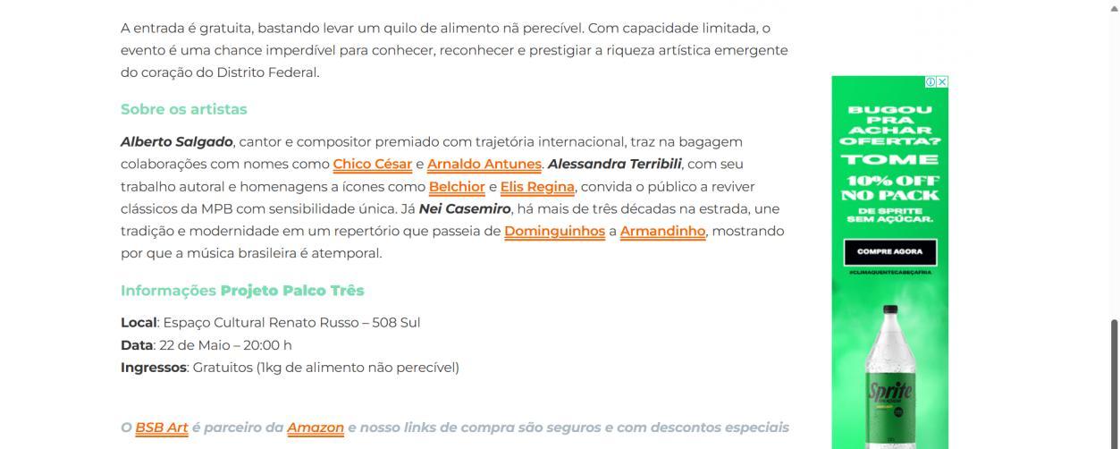Click the bold 'Alberto Salgado' name

(x=176, y=142)
